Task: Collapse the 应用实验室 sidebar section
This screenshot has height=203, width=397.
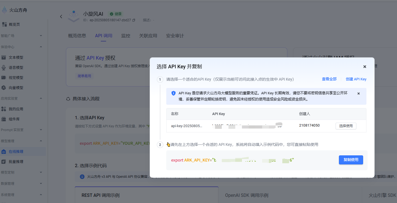Action: [41, 98]
